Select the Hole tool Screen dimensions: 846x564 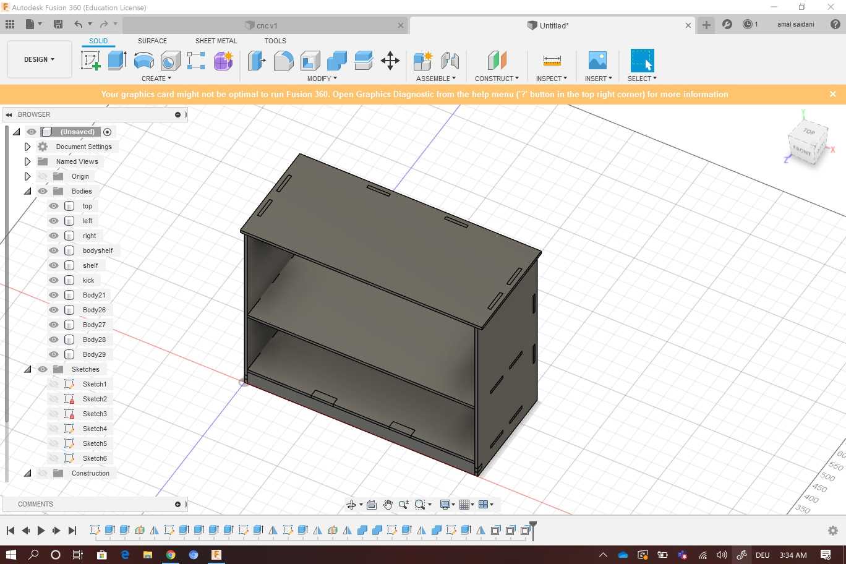click(x=170, y=61)
